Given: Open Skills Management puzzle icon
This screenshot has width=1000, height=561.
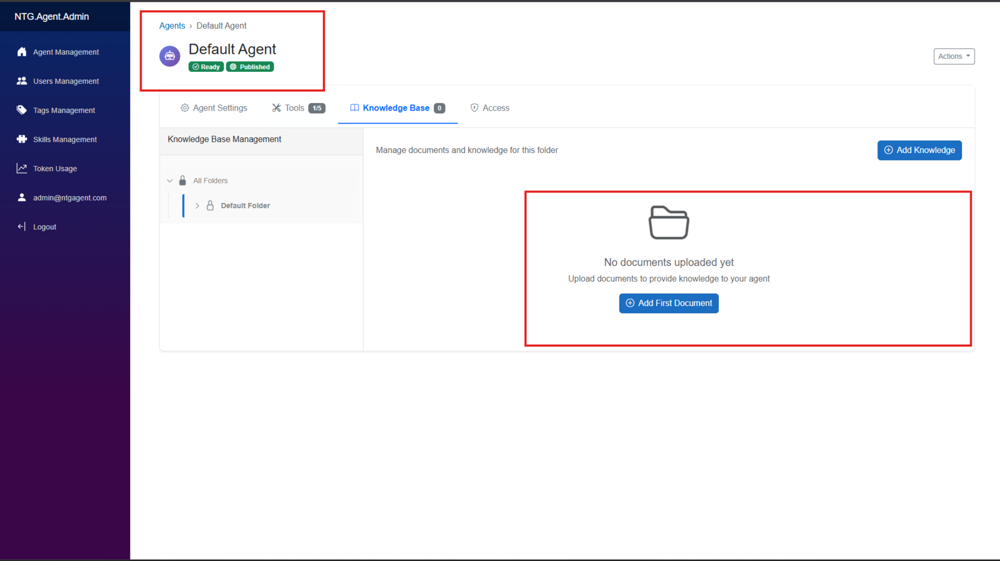Looking at the screenshot, I should tap(22, 139).
